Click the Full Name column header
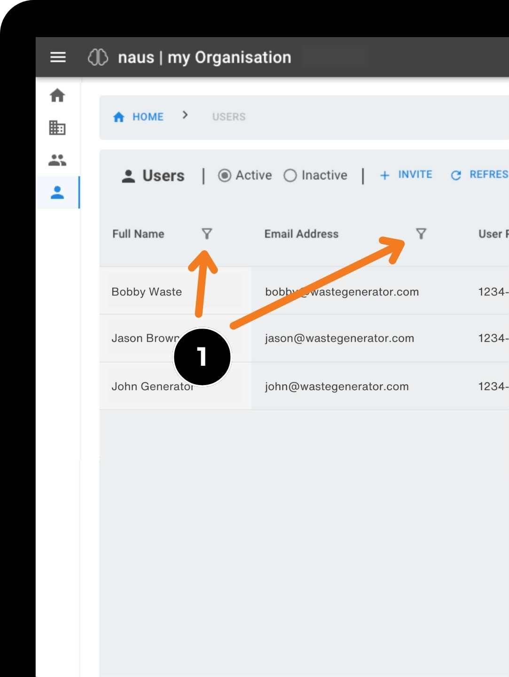This screenshot has height=677, width=509. pos(138,234)
